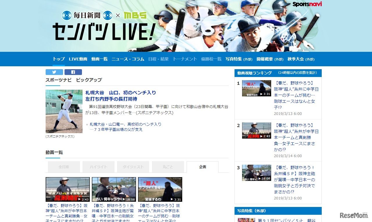Image resolution: width=372 pixels, height=222 pixels.
Task: Open 秋季大会 (外部) in the navigation bar
Action: (301, 59)
